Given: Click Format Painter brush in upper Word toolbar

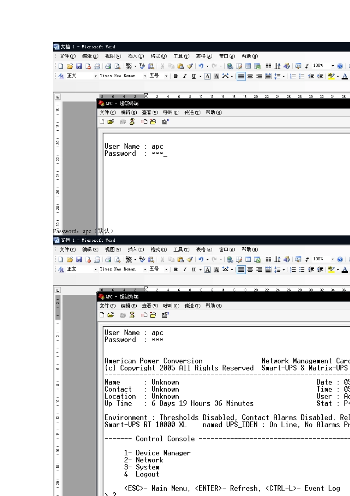Looking at the screenshot, I should (x=189, y=66).
